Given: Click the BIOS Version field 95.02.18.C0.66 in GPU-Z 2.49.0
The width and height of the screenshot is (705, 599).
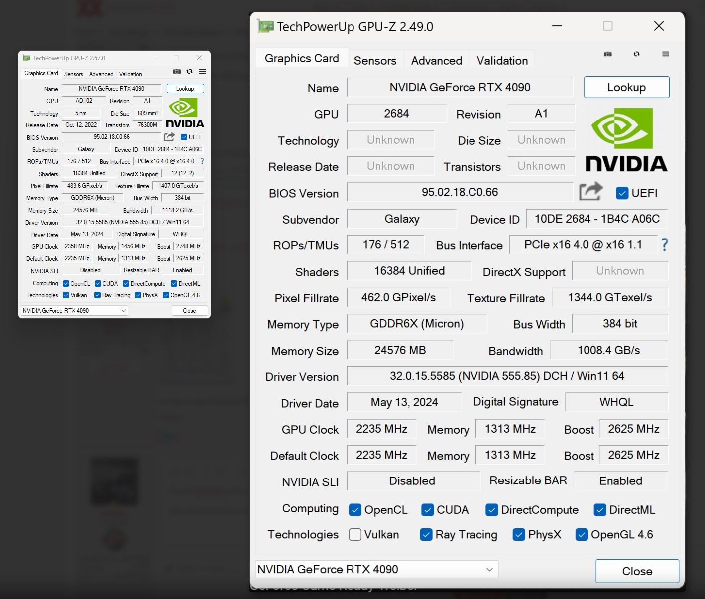Looking at the screenshot, I should [x=460, y=192].
